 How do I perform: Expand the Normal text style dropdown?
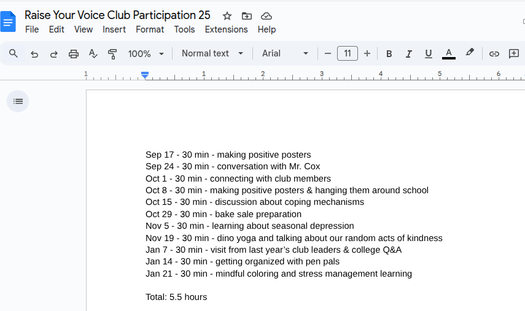(212, 53)
